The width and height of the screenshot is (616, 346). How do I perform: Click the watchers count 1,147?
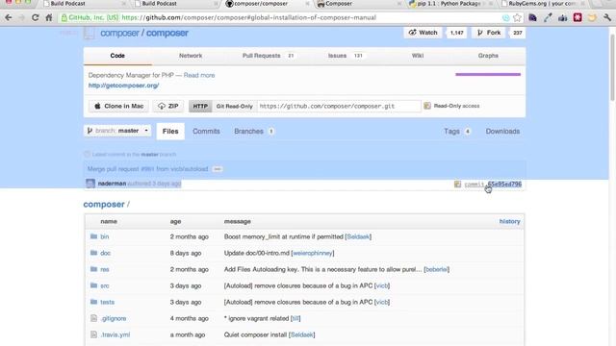click(x=457, y=33)
